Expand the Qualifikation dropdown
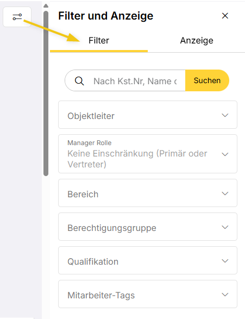This screenshot has height=319, width=245. pos(148,260)
